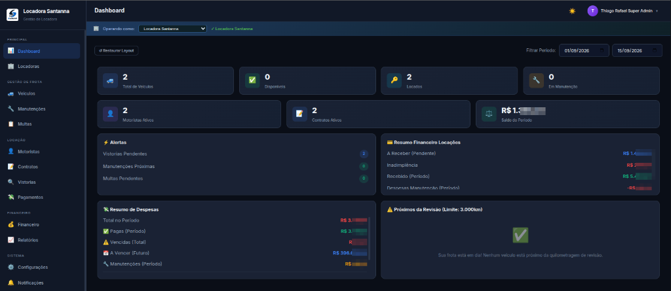This screenshot has width=671, height=291.
Task: Click the Resumo Financeiro Locações heading
Action: coord(424,142)
